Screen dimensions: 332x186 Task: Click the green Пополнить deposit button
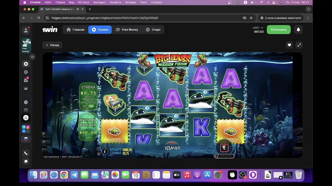point(279,30)
